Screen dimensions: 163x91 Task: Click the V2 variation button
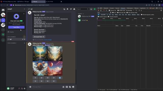tap(42, 81)
